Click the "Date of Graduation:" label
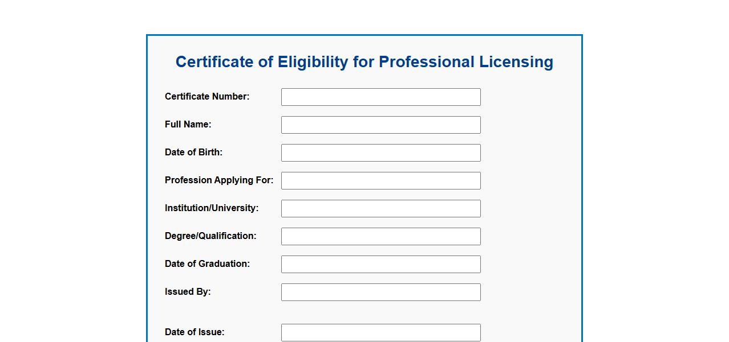Image resolution: width=729 pixels, height=342 pixels. tap(207, 264)
